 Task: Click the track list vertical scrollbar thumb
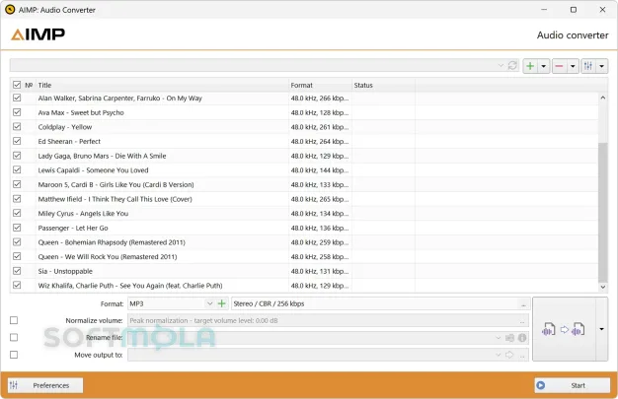point(602,213)
